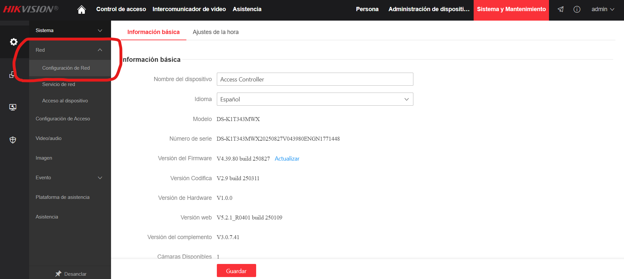624x279 pixels.
Task: Click web version V5.2.1_R0401 text
Action: coord(249,218)
